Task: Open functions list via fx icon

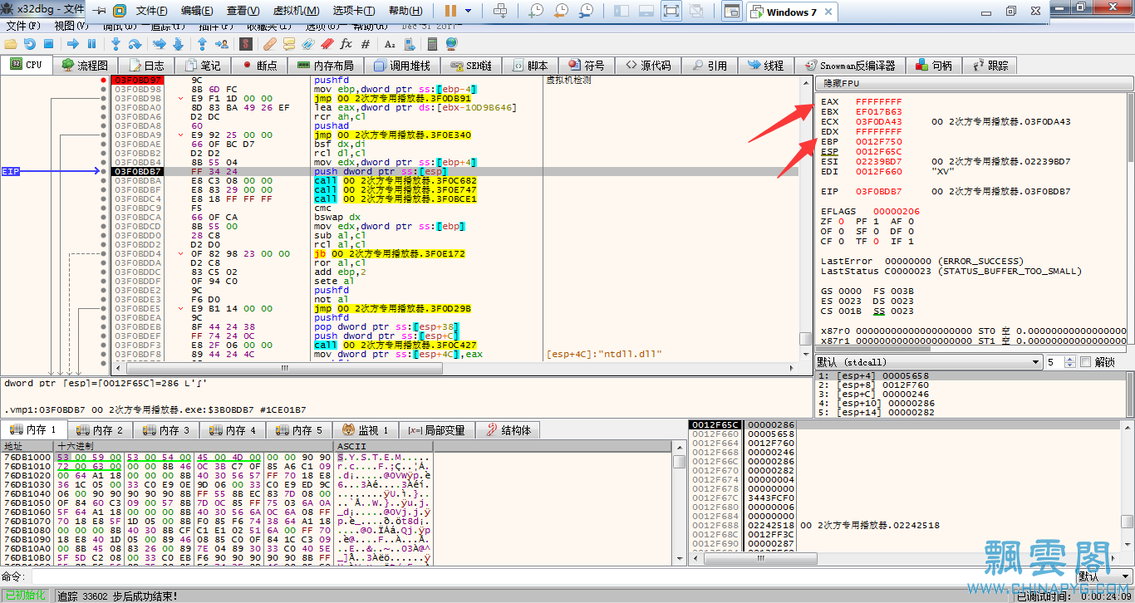Action: 346,43
